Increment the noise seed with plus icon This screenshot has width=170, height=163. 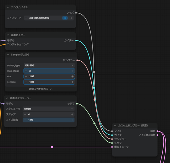click(x=71, y=18)
